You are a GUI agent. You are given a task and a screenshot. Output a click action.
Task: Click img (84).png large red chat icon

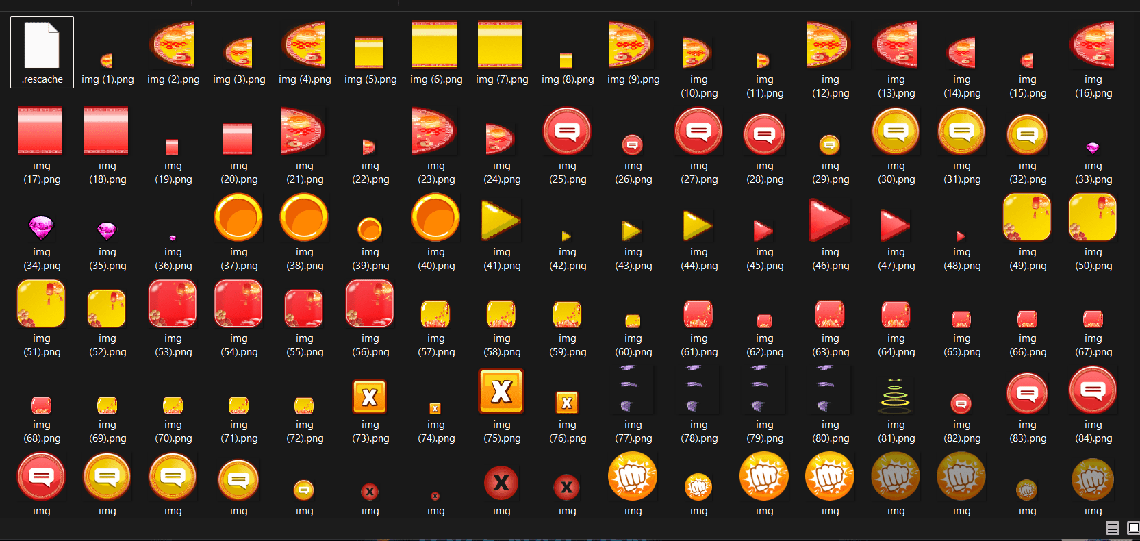point(1093,390)
